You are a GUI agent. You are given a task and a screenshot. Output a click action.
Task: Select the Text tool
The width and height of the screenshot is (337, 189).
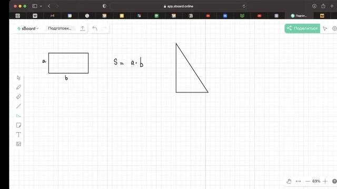(18, 134)
